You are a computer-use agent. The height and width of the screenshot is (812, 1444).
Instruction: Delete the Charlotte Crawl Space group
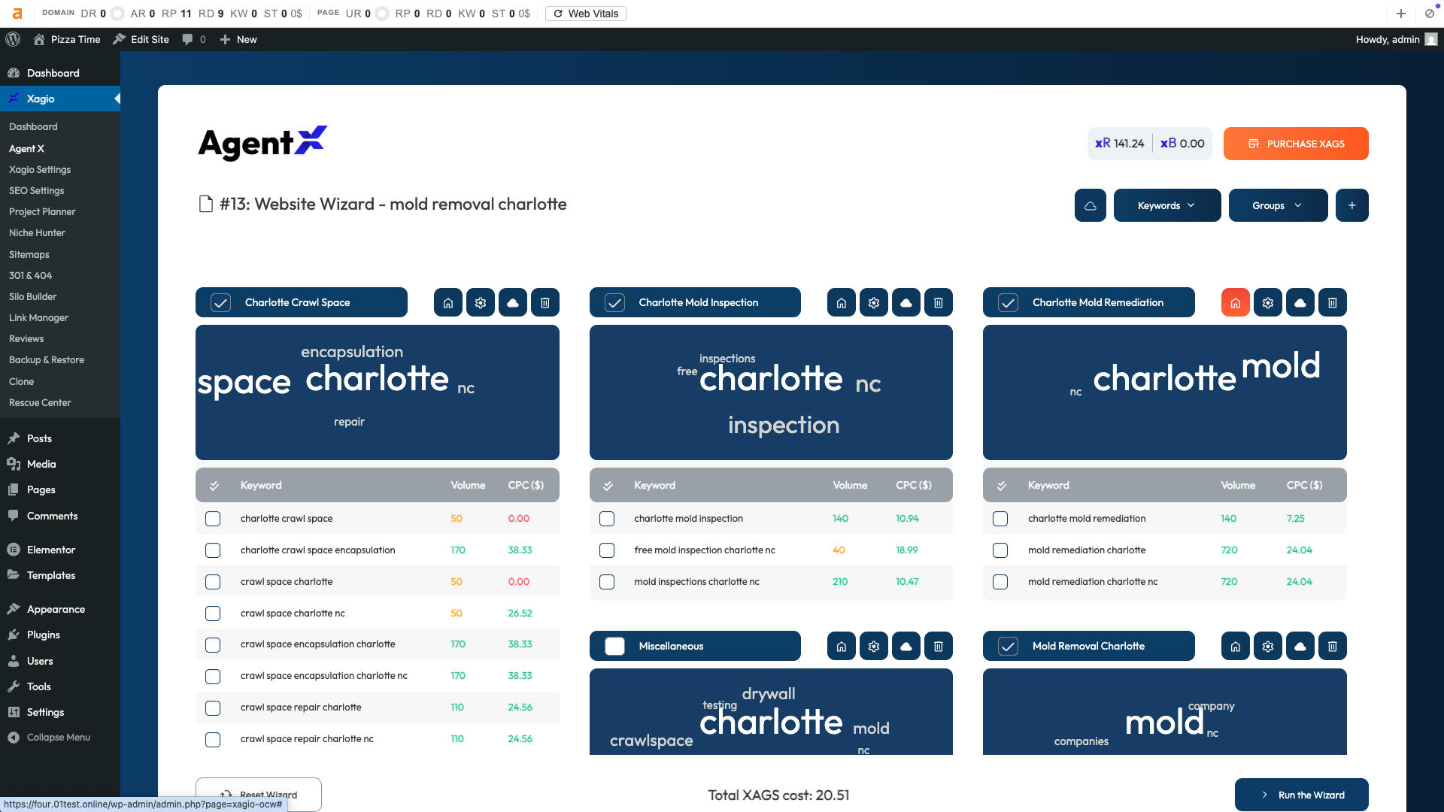point(545,302)
